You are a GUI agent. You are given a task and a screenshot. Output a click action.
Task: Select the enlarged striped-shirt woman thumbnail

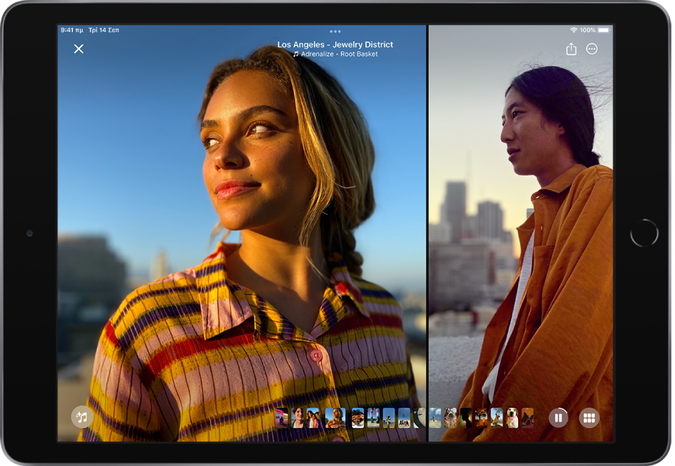[x=335, y=418]
